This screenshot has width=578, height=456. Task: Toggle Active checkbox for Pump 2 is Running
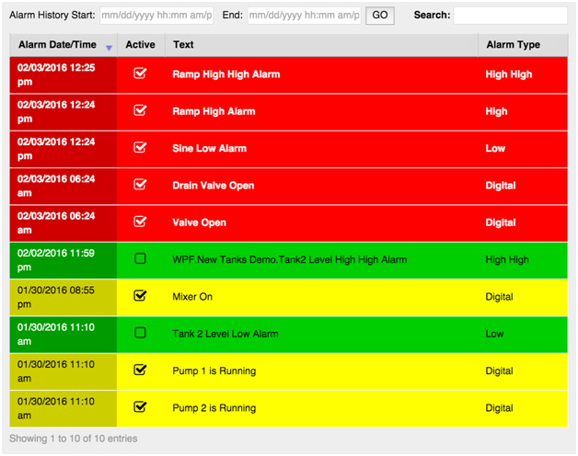pos(140,406)
